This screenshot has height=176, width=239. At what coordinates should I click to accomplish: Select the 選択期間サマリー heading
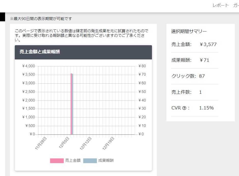[x=189, y=31]
